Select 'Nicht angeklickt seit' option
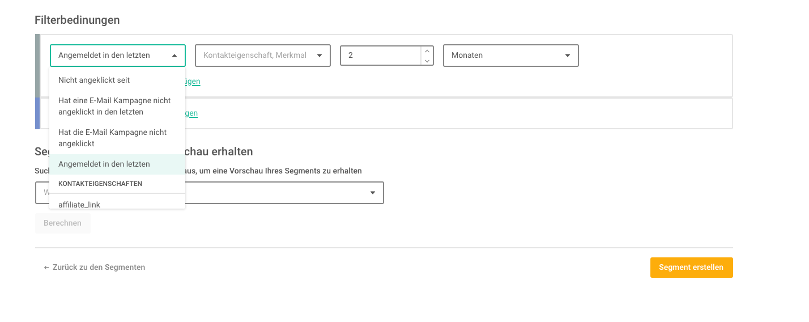This screenshot has height=322, width=809. tap(117, 80)
